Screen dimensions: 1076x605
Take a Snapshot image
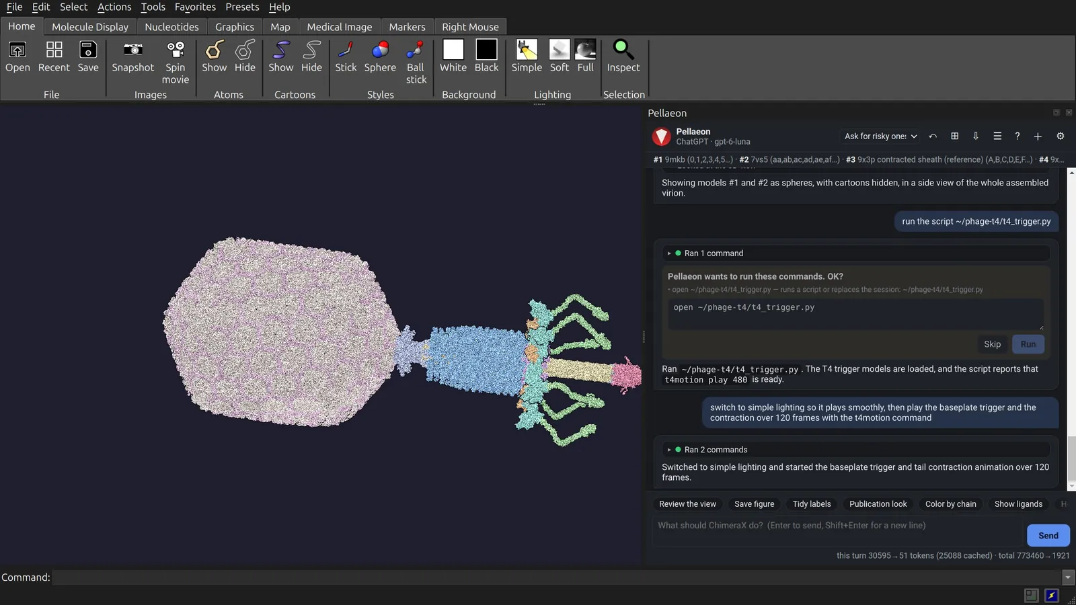133,56
